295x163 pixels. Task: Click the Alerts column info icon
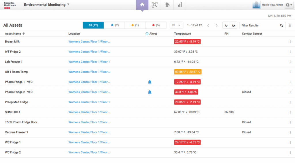click(x=147, y=34)
